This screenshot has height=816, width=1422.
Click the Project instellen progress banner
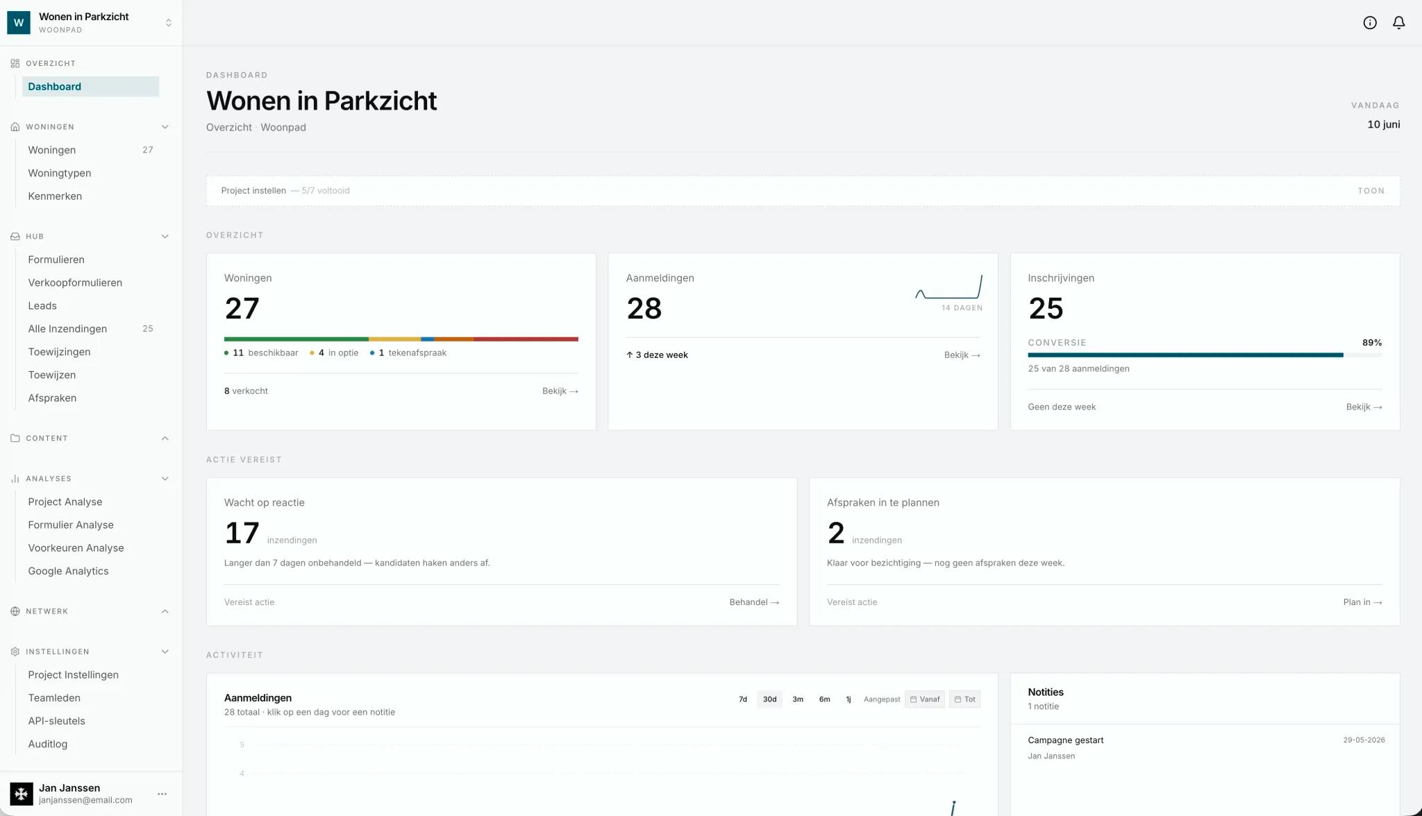coord(803,191)
